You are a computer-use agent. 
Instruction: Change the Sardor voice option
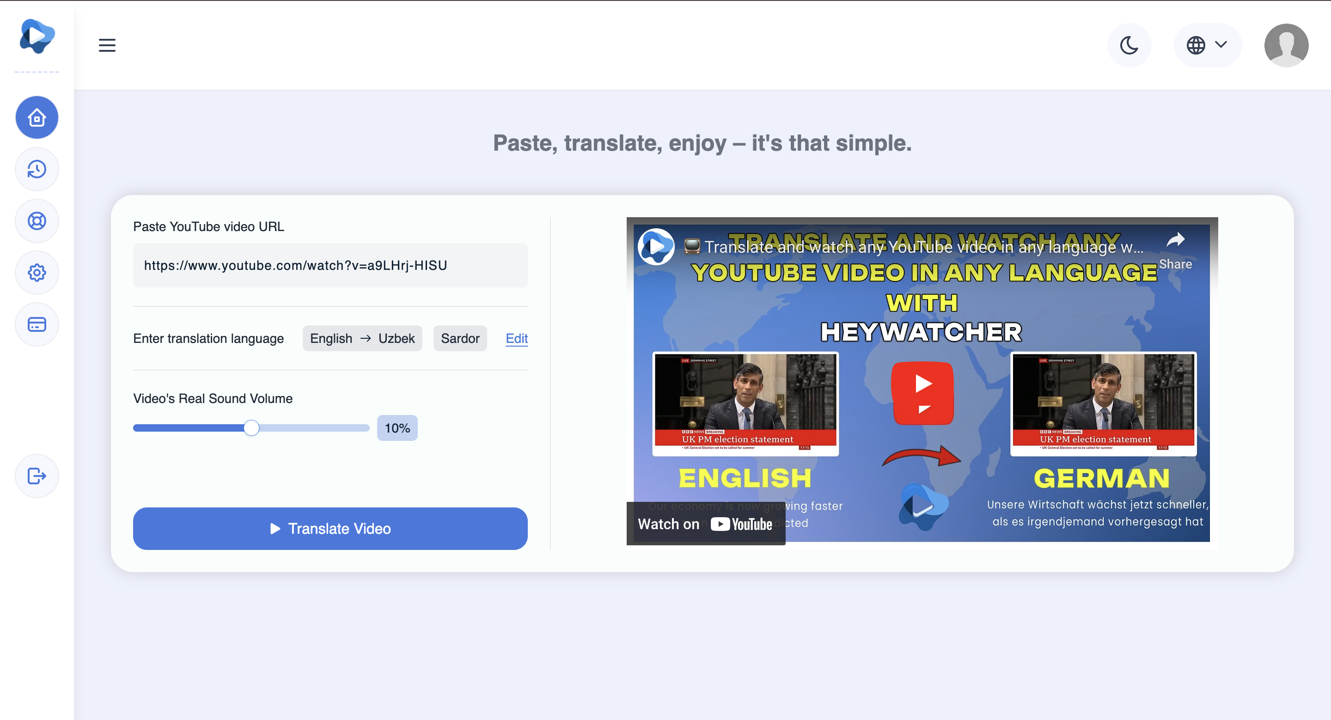460,338
